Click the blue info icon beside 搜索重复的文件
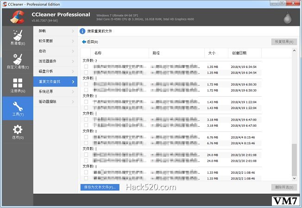302x208 pixels. pos(82,31)
